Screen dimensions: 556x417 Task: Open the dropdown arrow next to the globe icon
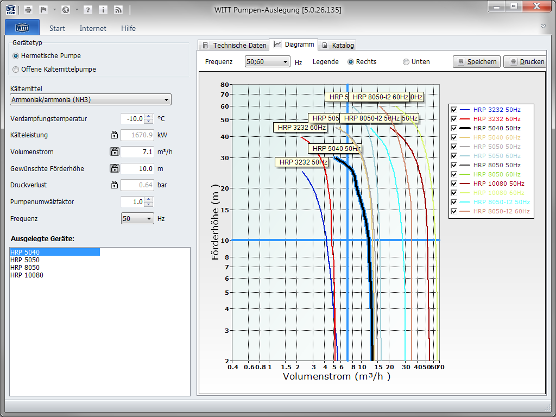click(76, 10)
